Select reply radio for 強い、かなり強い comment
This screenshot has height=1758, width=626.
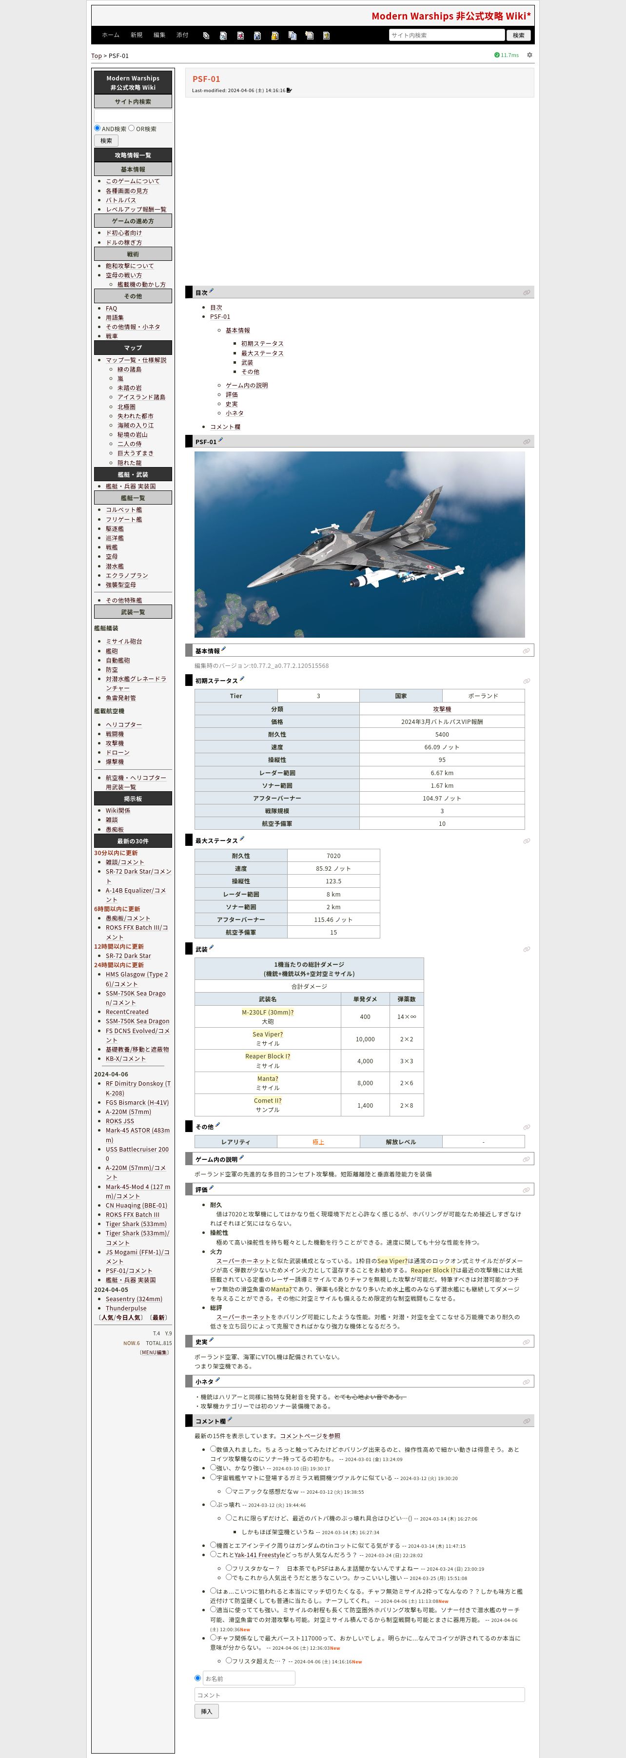pyautogui.click(x=213, y=1467)
